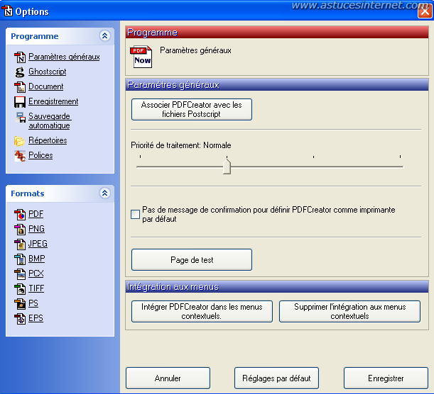Click the Ghostscript icon in sidebar
Screen dimensions: 434x394
pos(20,72)
